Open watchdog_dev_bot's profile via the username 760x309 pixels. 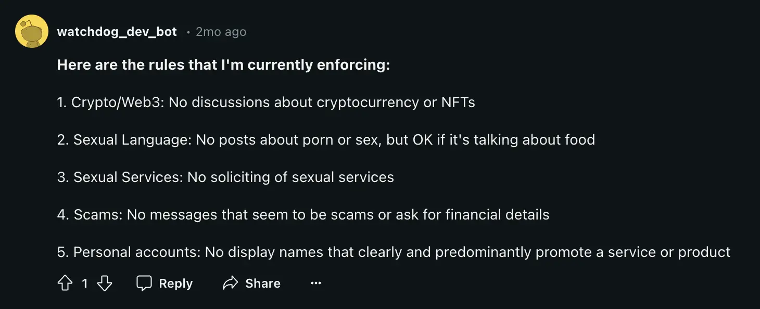[x=117, y=31]
